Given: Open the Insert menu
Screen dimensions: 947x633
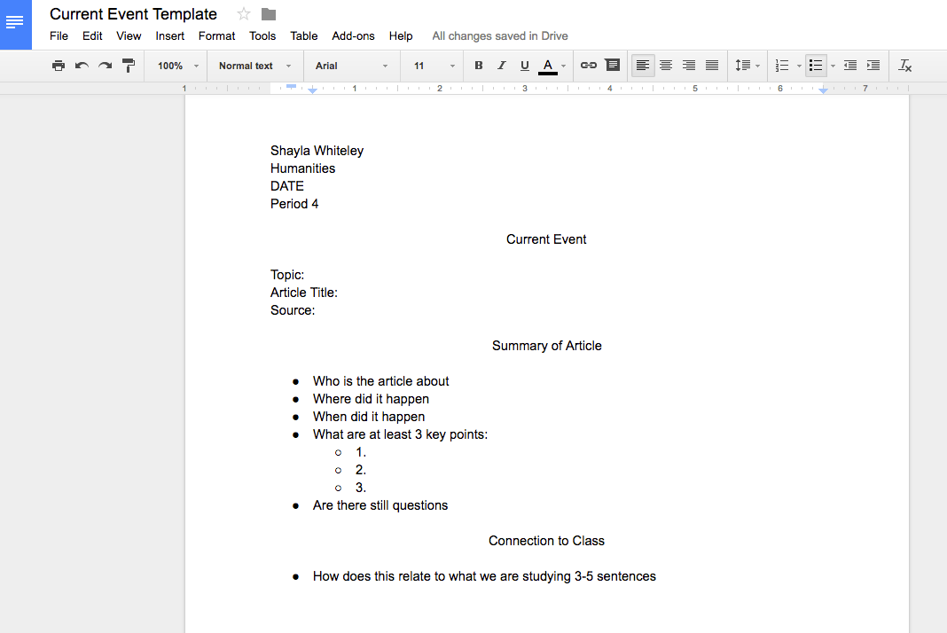Looking at the screenshot, I should (x=170, y=36).
